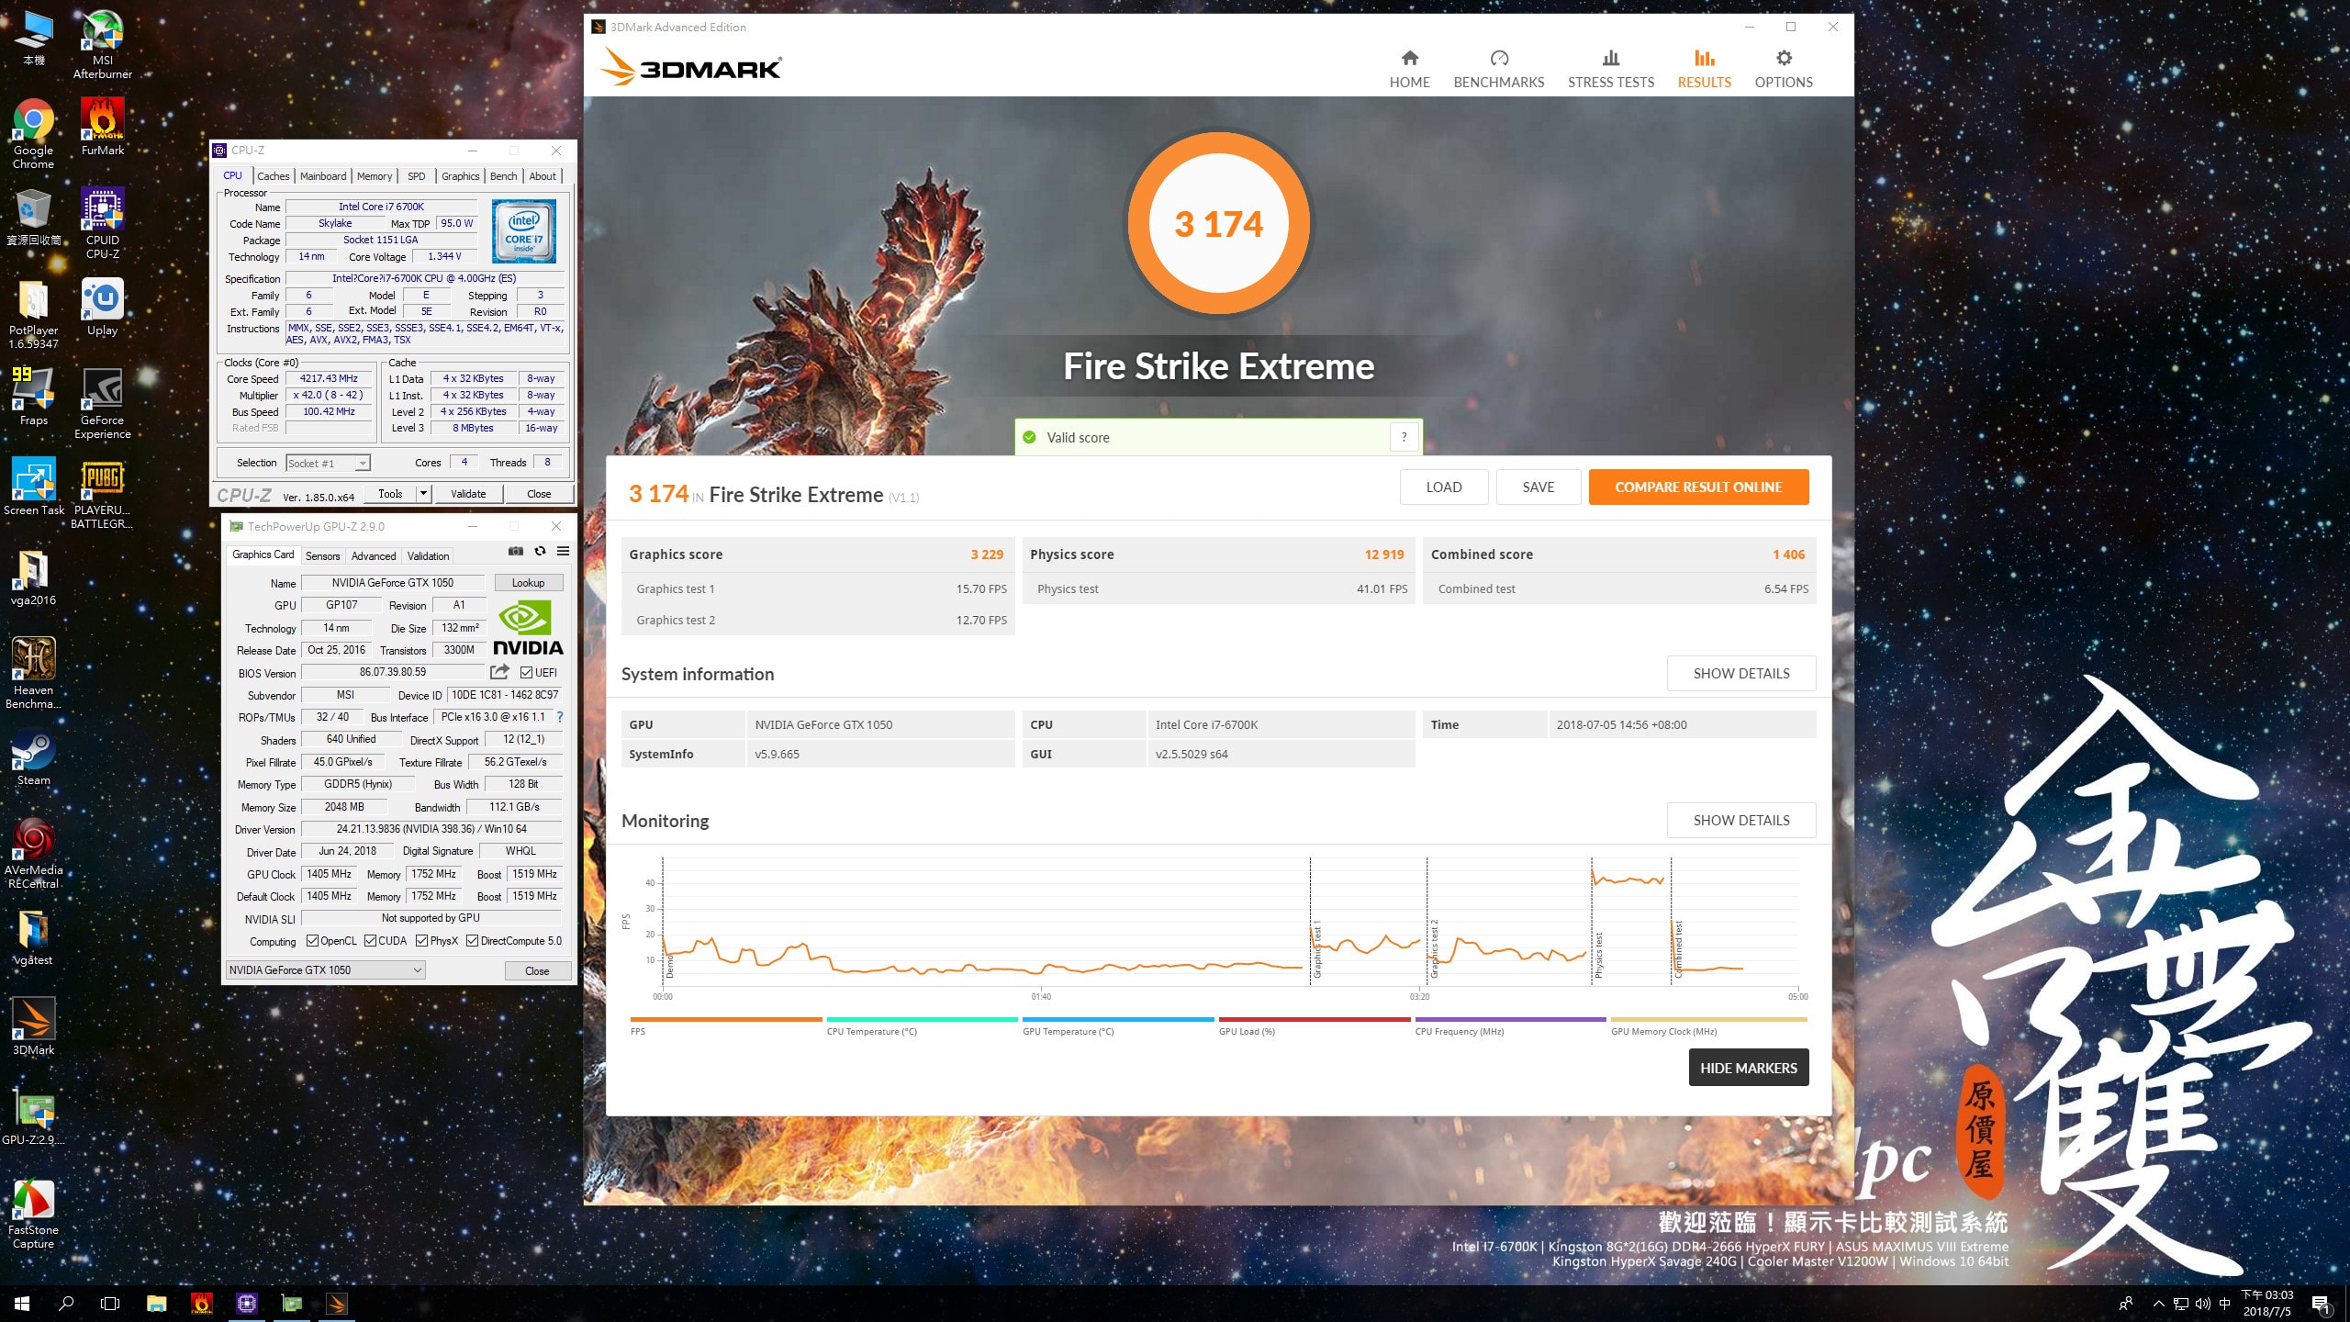This screenshot has width=2350, height=1322.
Task: Open 3DMark desktop shortcut
Action: click(33, 1026)
